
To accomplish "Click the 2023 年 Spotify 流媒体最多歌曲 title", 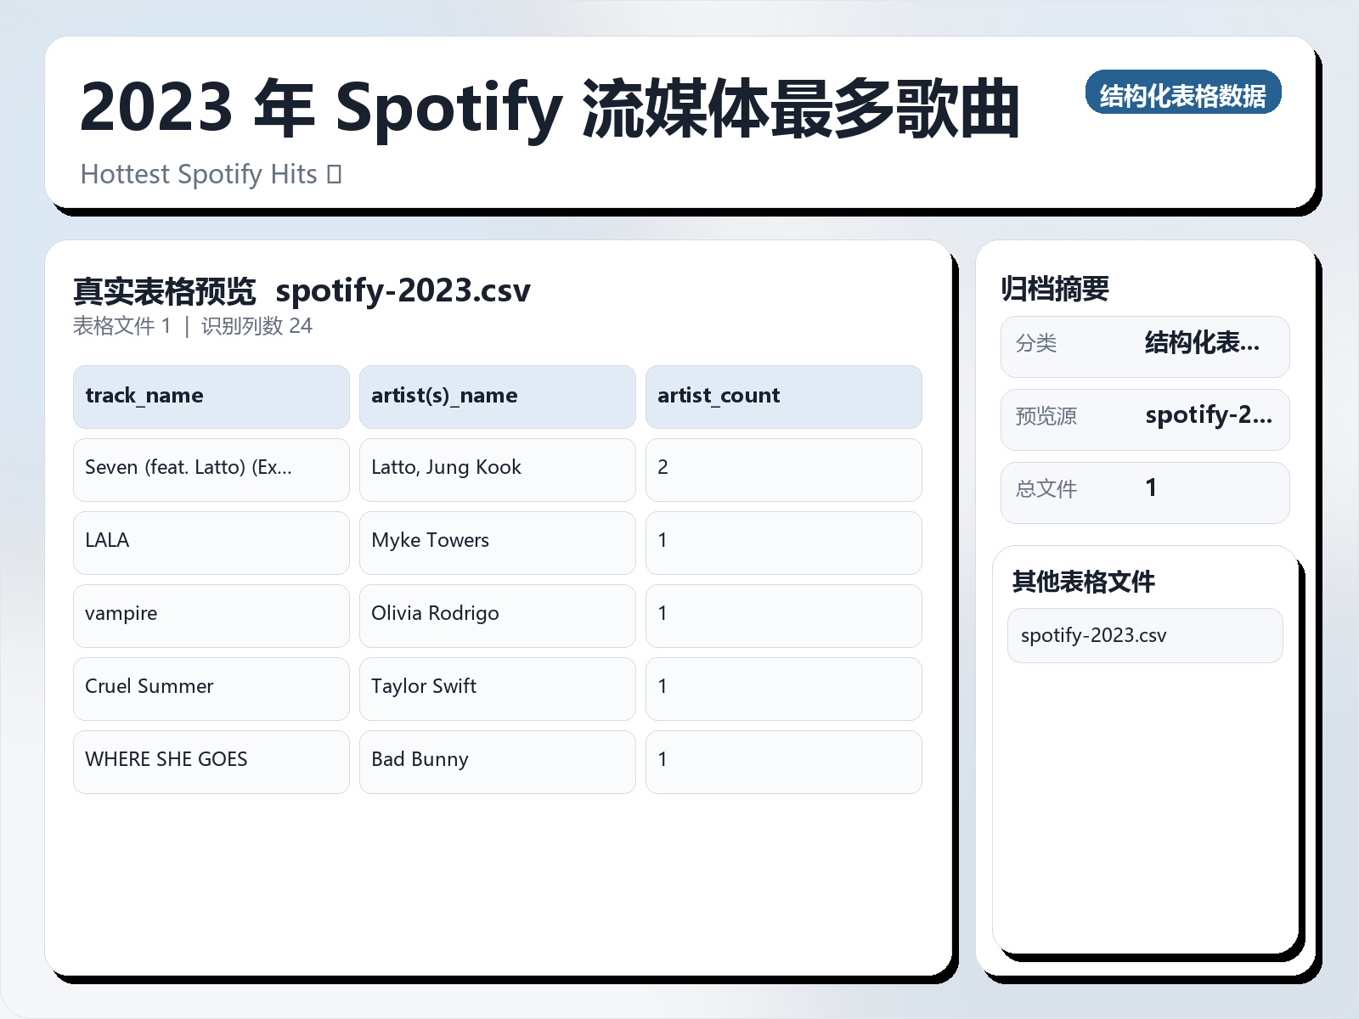I will pos(552,111).
